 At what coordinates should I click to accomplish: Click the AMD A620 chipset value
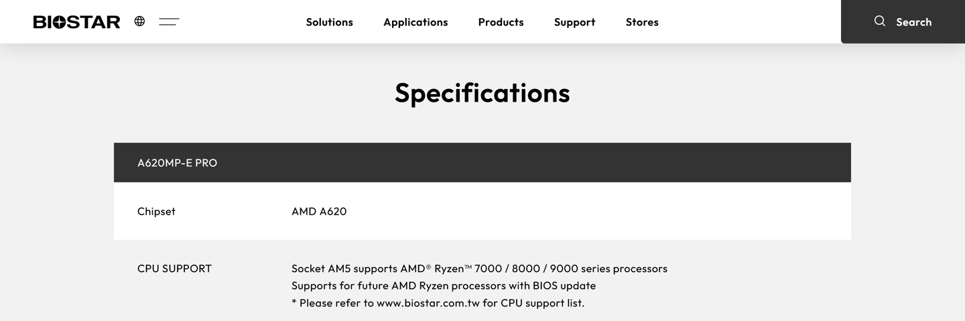319,211
